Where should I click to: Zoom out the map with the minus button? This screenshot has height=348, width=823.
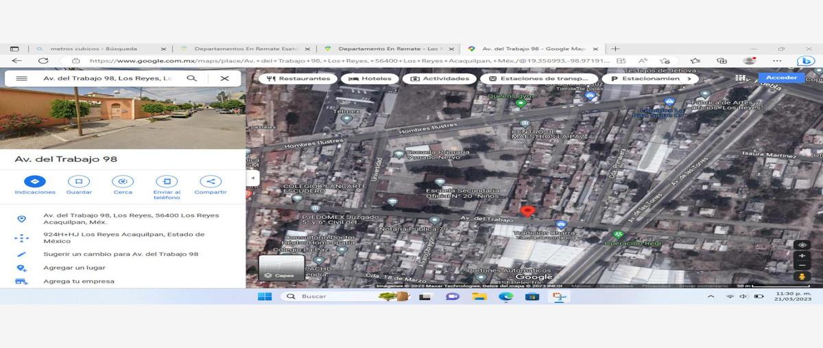pyautogui.click(x=802, y=265)
